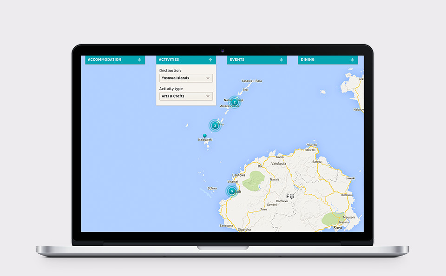Expand the Accommodation panel arrow
The width and height of the screenshot is (446, 276).
pos(139,60)
